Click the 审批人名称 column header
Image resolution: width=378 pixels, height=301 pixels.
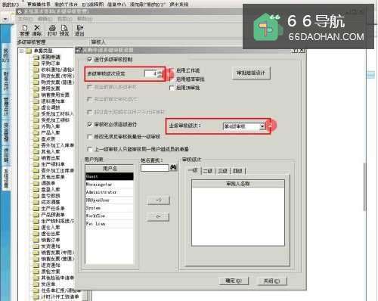pos(238,184)
